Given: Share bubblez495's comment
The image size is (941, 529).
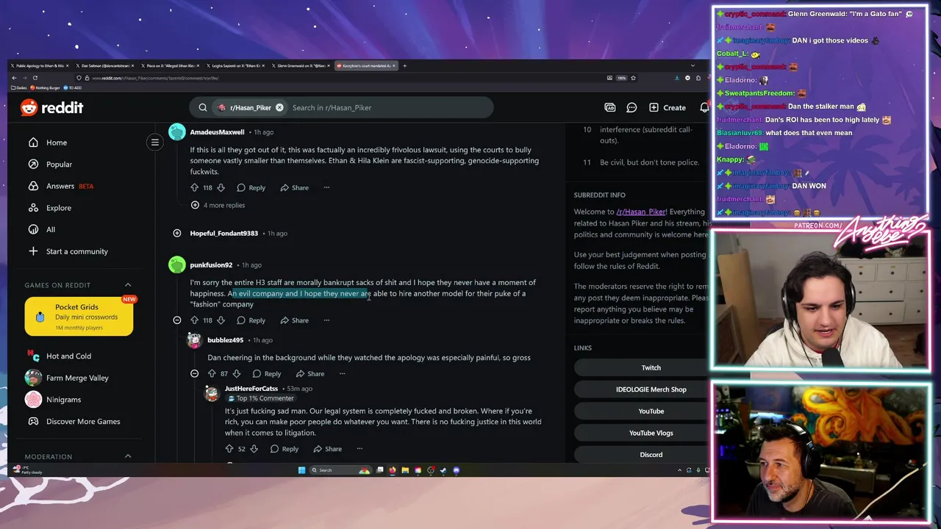Looking at the screenshot, I should pyautogui.click(x=310, y=373).
